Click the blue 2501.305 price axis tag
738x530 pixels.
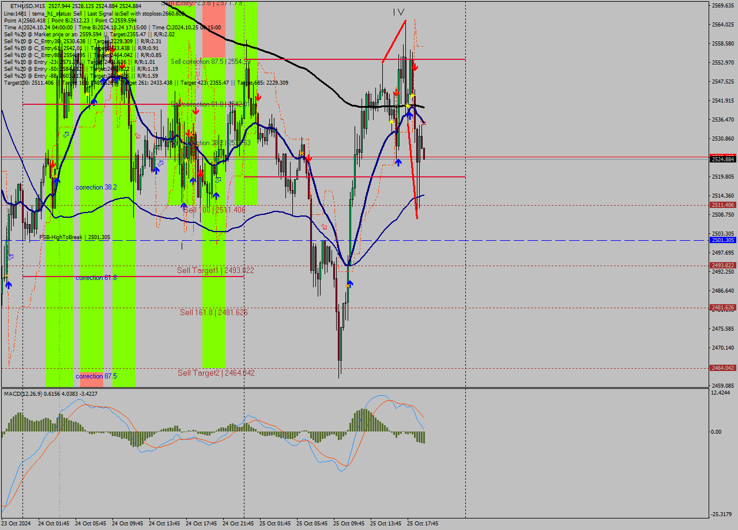coord(723,240)
